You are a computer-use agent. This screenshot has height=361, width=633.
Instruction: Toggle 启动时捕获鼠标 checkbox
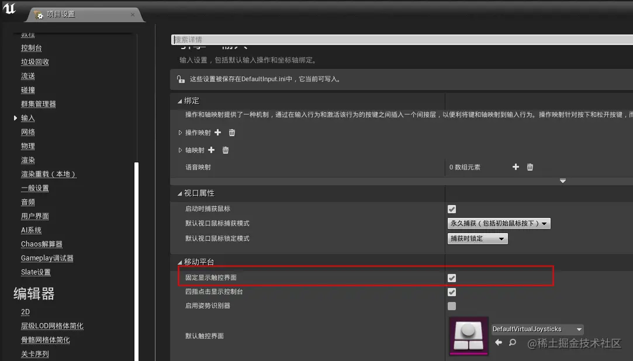pos(452,209)
